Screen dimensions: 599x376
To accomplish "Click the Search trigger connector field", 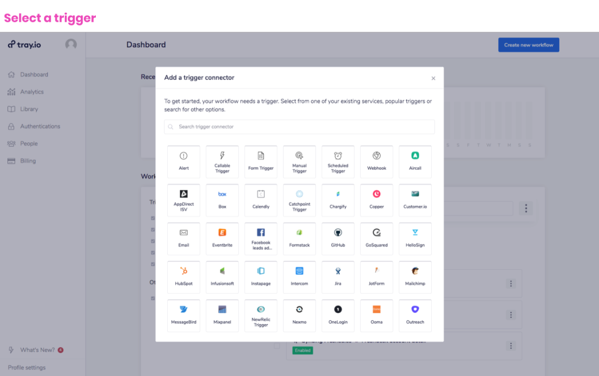I will [299, 126].
